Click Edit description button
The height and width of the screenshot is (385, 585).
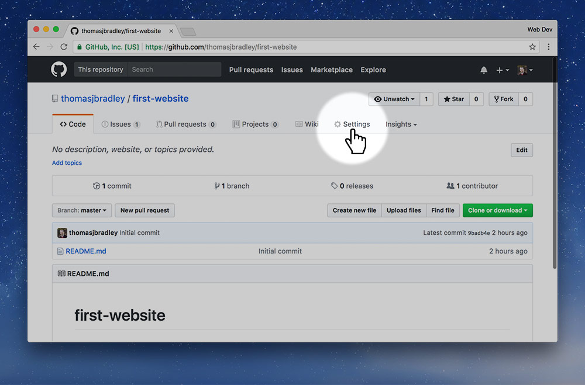tap(522, 150)
